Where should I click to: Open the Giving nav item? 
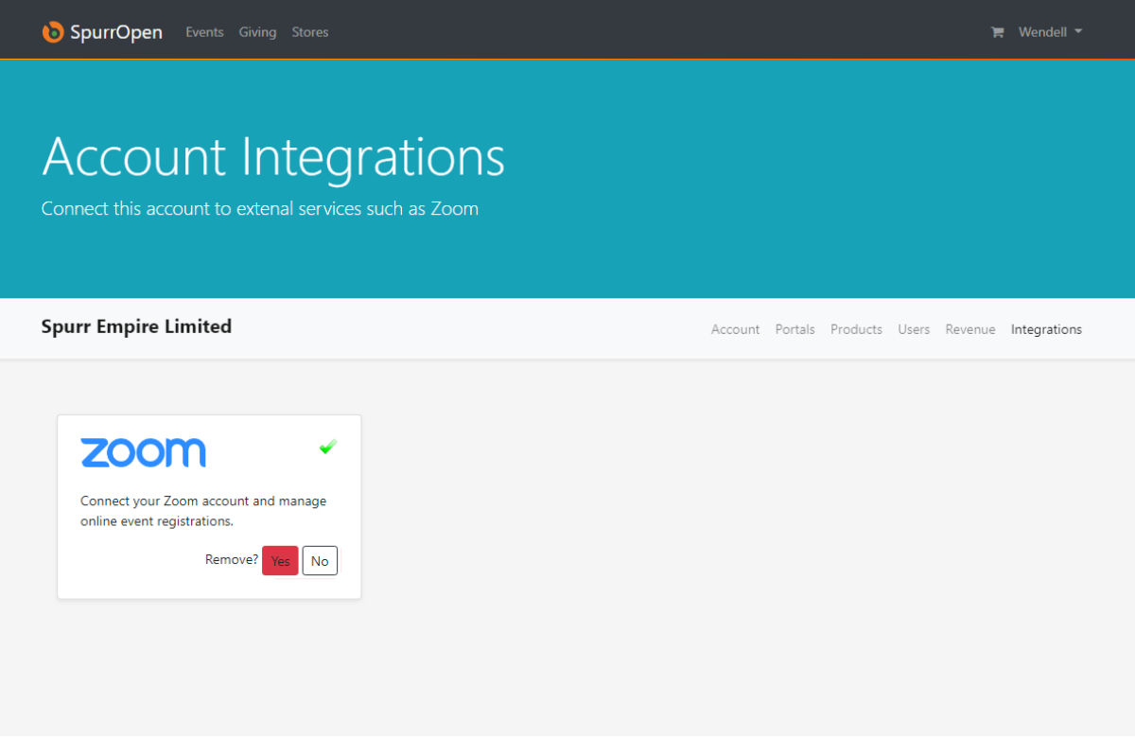[257, 32]
